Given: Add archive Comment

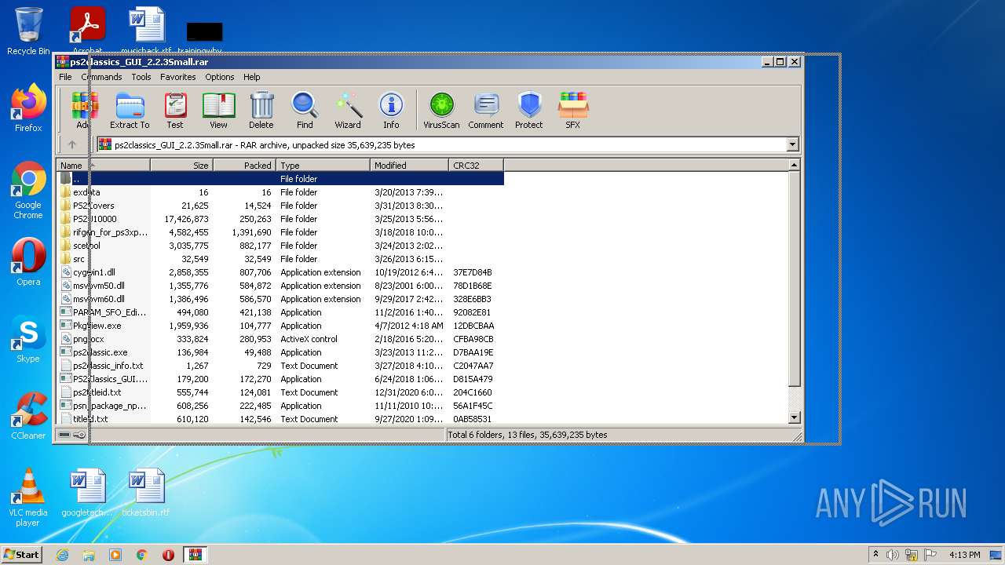Looking at the screenshot, I should click(x=486, y=111).
